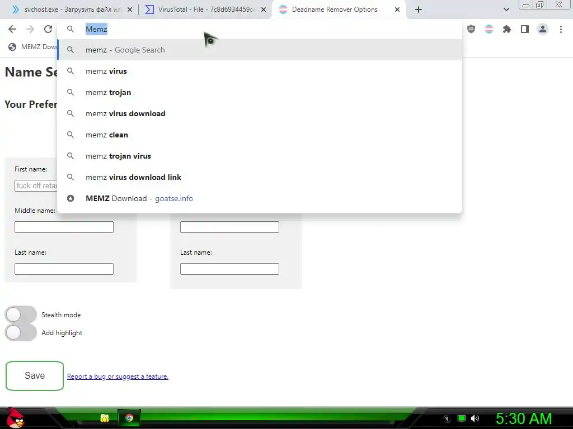The height and width of the screenshot is (429, 573).
Task: Open the Chrome three-dot menu
Action: click(x=561, y=29)
